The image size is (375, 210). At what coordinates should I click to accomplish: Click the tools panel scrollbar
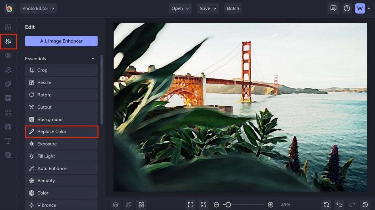tap(102, 90)
